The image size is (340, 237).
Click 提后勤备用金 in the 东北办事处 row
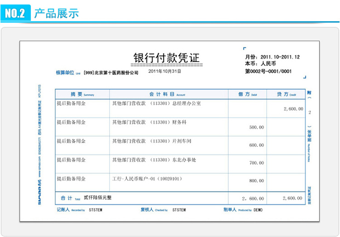point(71,160)
